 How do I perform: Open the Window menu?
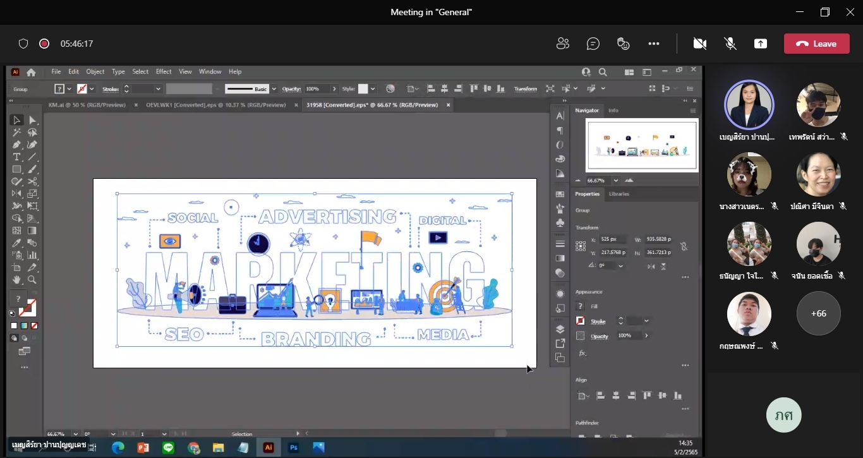pyautogui.click(x=210, y=72)
